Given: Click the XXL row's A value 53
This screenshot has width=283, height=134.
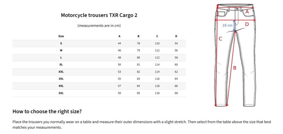Looking at the screenshot, I should point(119,72).
